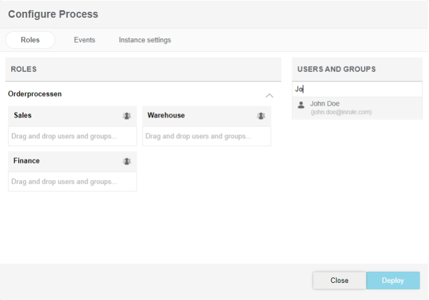Open the Events tab

coord(84,40)
